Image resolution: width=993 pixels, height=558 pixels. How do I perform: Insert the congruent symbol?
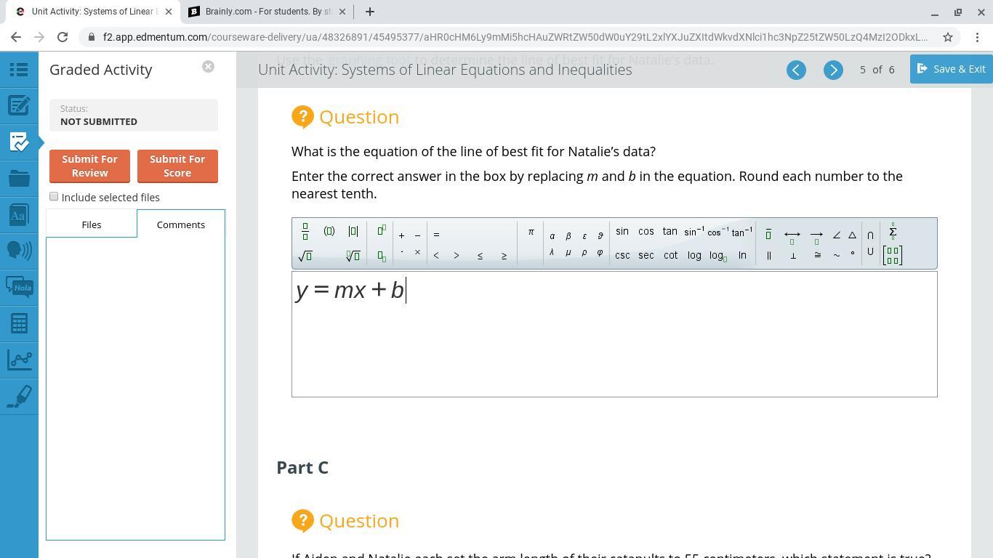point(817,255)
